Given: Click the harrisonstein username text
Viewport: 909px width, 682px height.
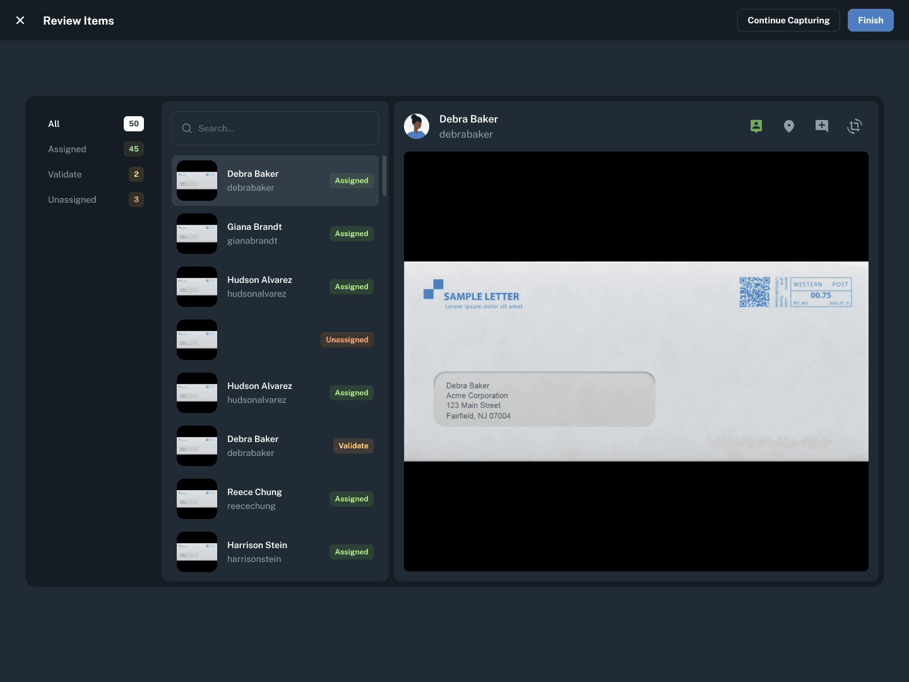Looking at the screenshot, I should 254,559.
